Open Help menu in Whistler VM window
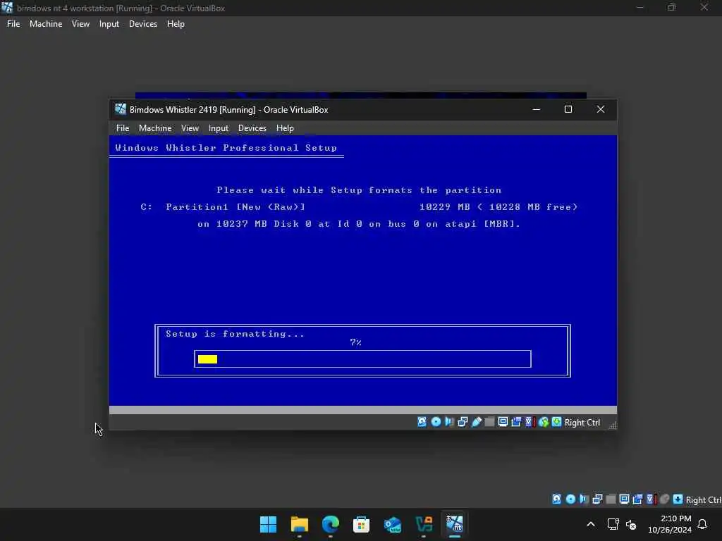 coord(285,128)
